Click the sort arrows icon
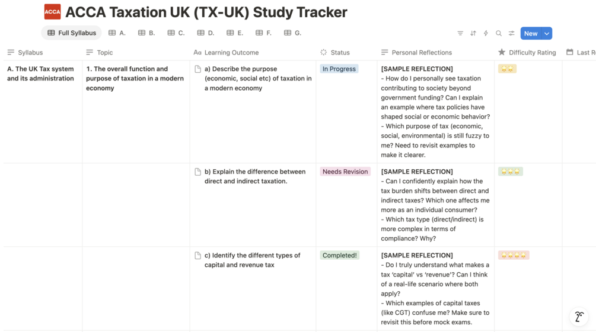This screenshot has height=332, width=596. click(473, 34)
